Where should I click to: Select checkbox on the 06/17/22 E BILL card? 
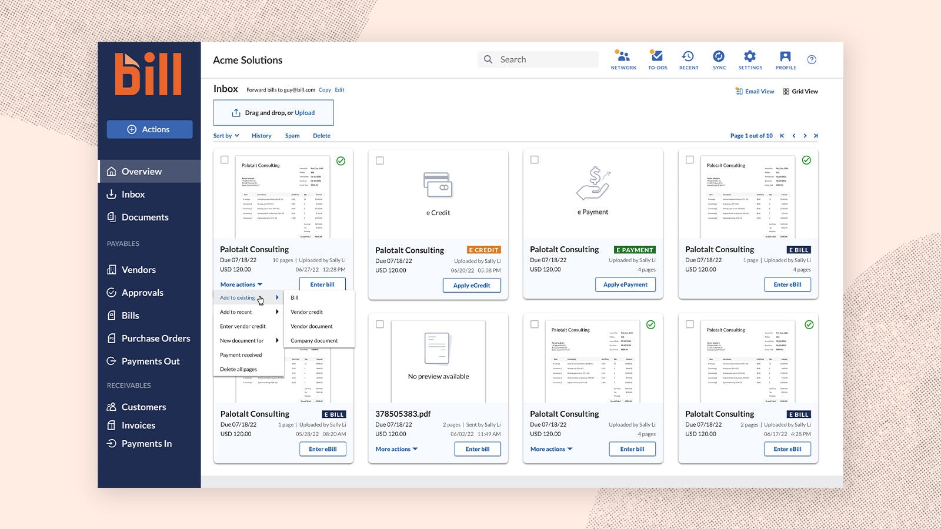689,324
